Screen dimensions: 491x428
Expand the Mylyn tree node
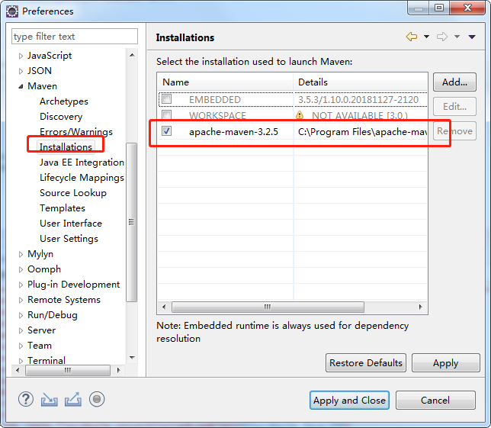tap(21, 254)
